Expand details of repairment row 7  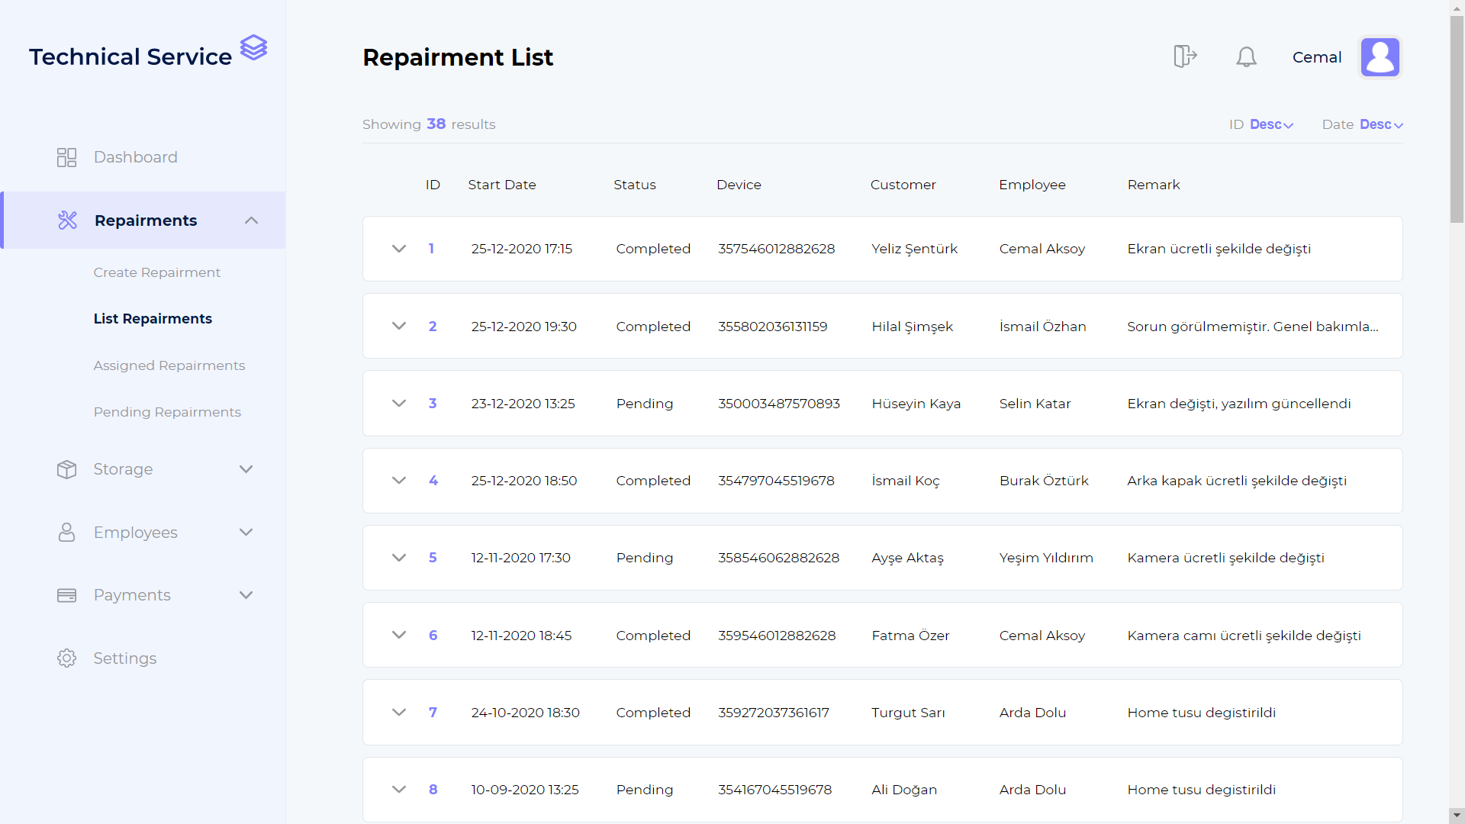pos(399,713)
